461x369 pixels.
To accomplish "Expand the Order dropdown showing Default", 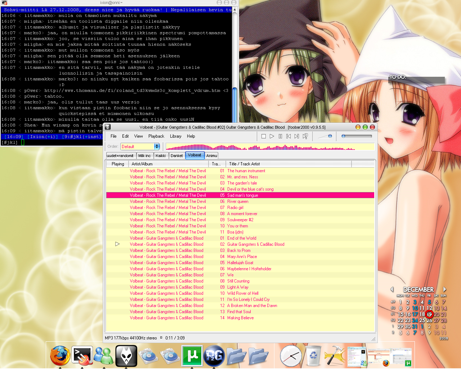I will pos(157,146).
